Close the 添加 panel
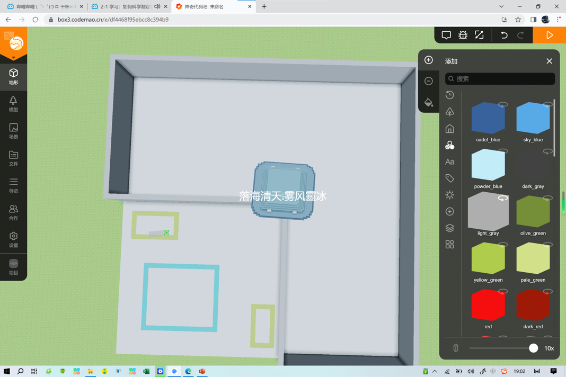The image size is (566, 377). tap(549, 61)
